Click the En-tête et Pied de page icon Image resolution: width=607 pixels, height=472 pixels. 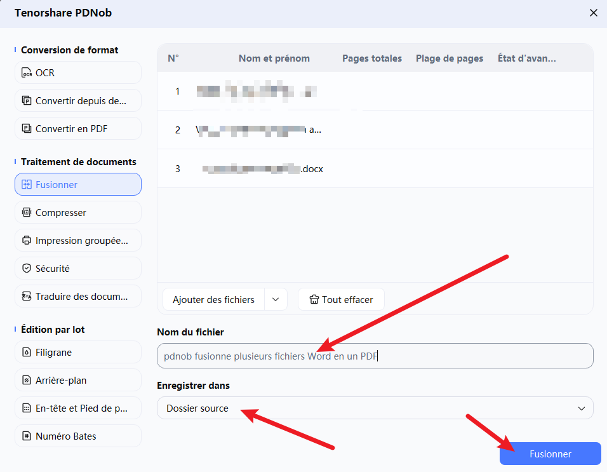[x=27, y=408]
